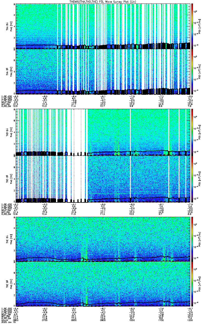The image size is (203, 324).
Task: Click the THA B parallel spectrogram panel
Action: point(103,72)
